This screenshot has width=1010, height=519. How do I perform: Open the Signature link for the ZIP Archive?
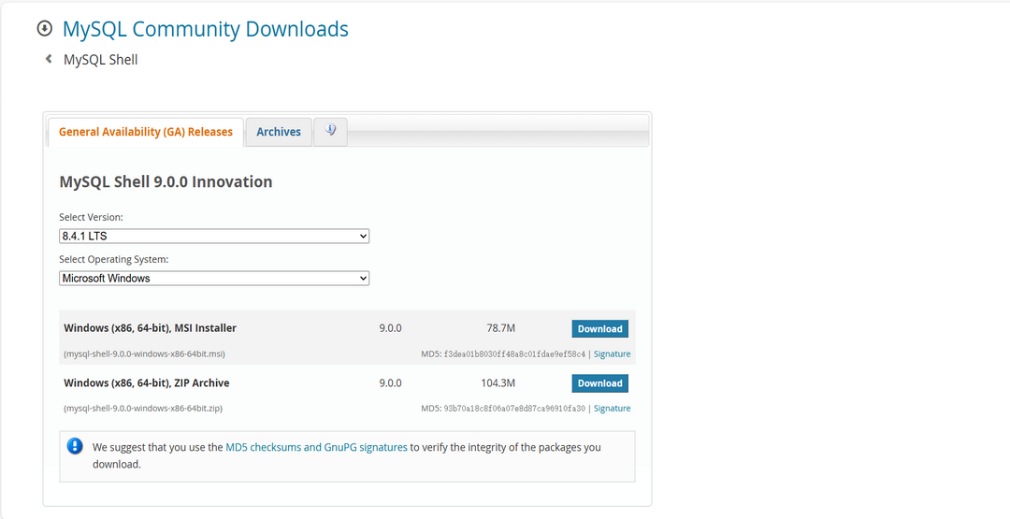[612, 409]
